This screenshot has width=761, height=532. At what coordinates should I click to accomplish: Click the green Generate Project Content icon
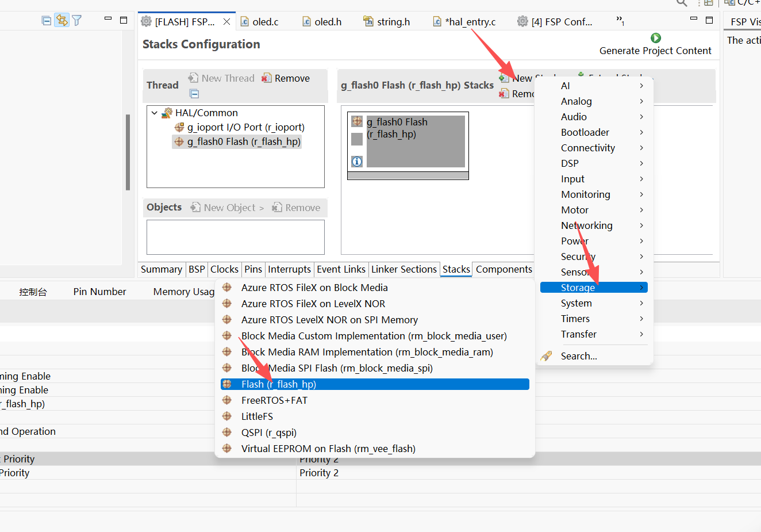pyautogui.click(x=655, y=38)
